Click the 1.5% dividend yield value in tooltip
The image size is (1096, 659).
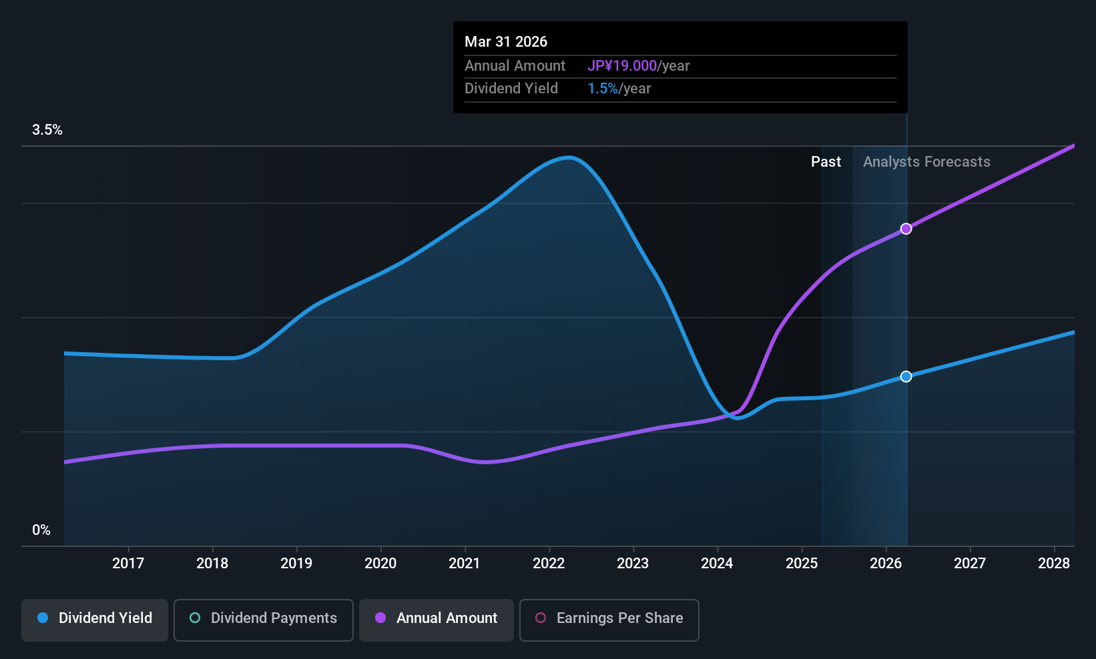[603, 89]
